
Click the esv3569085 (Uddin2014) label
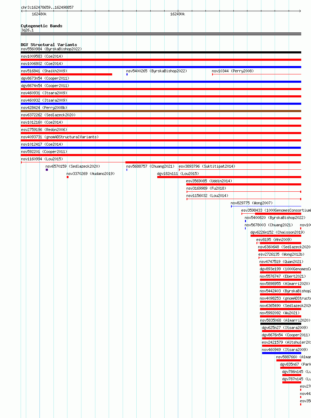[x=209, y=181]
